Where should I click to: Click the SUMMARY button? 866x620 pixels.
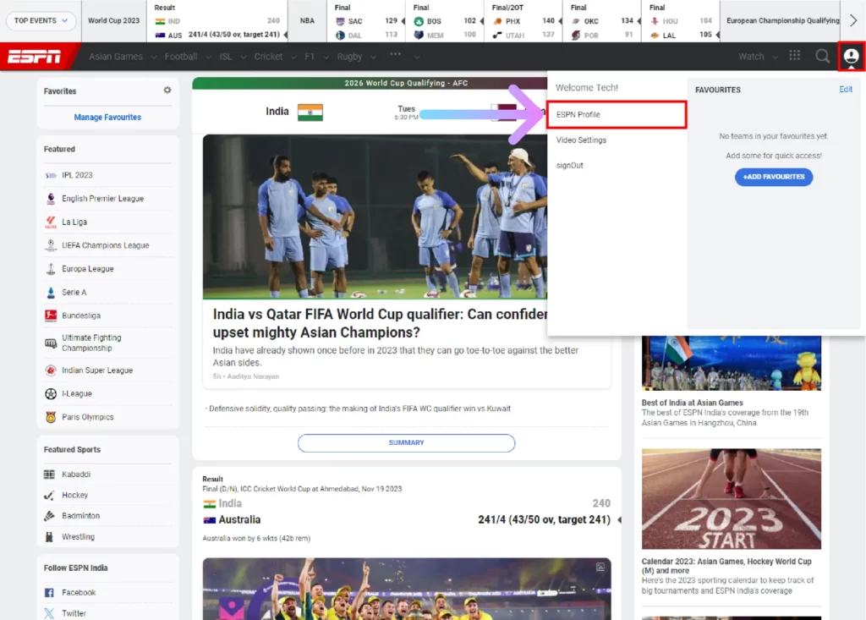pos(406,442)
